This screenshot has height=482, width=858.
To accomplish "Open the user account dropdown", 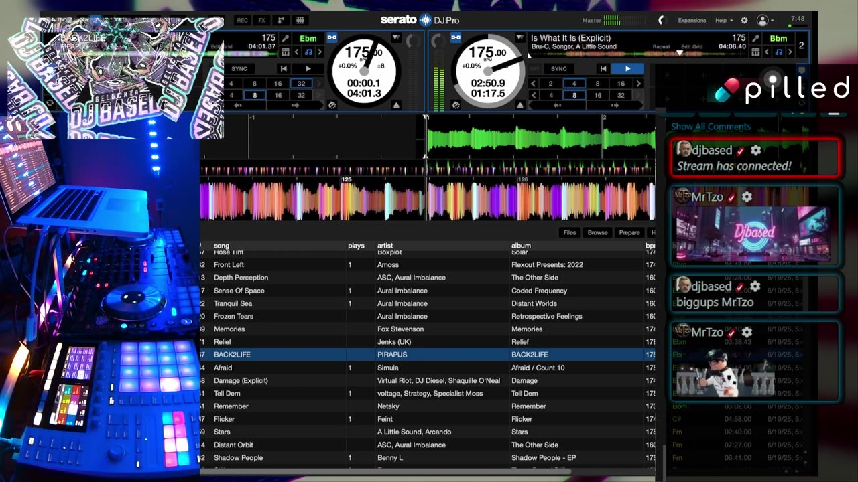I will click(x=765, y=21).
